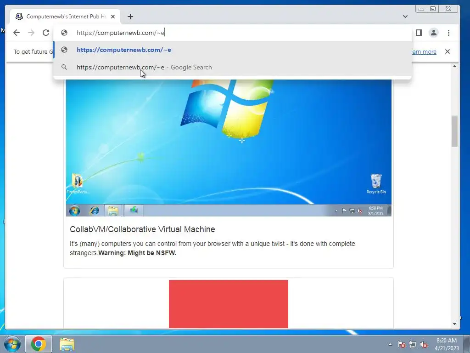The image size is (470, 353).
Task: Click the browser forward arrow
Action: pos(31,33)
